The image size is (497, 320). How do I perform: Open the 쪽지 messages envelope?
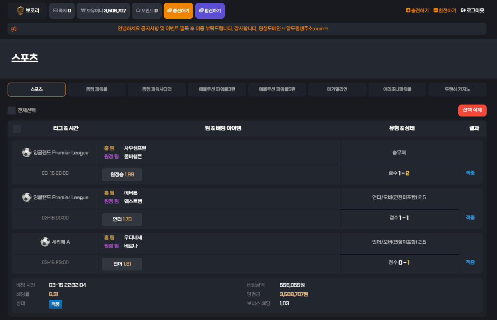coord(61,11)
